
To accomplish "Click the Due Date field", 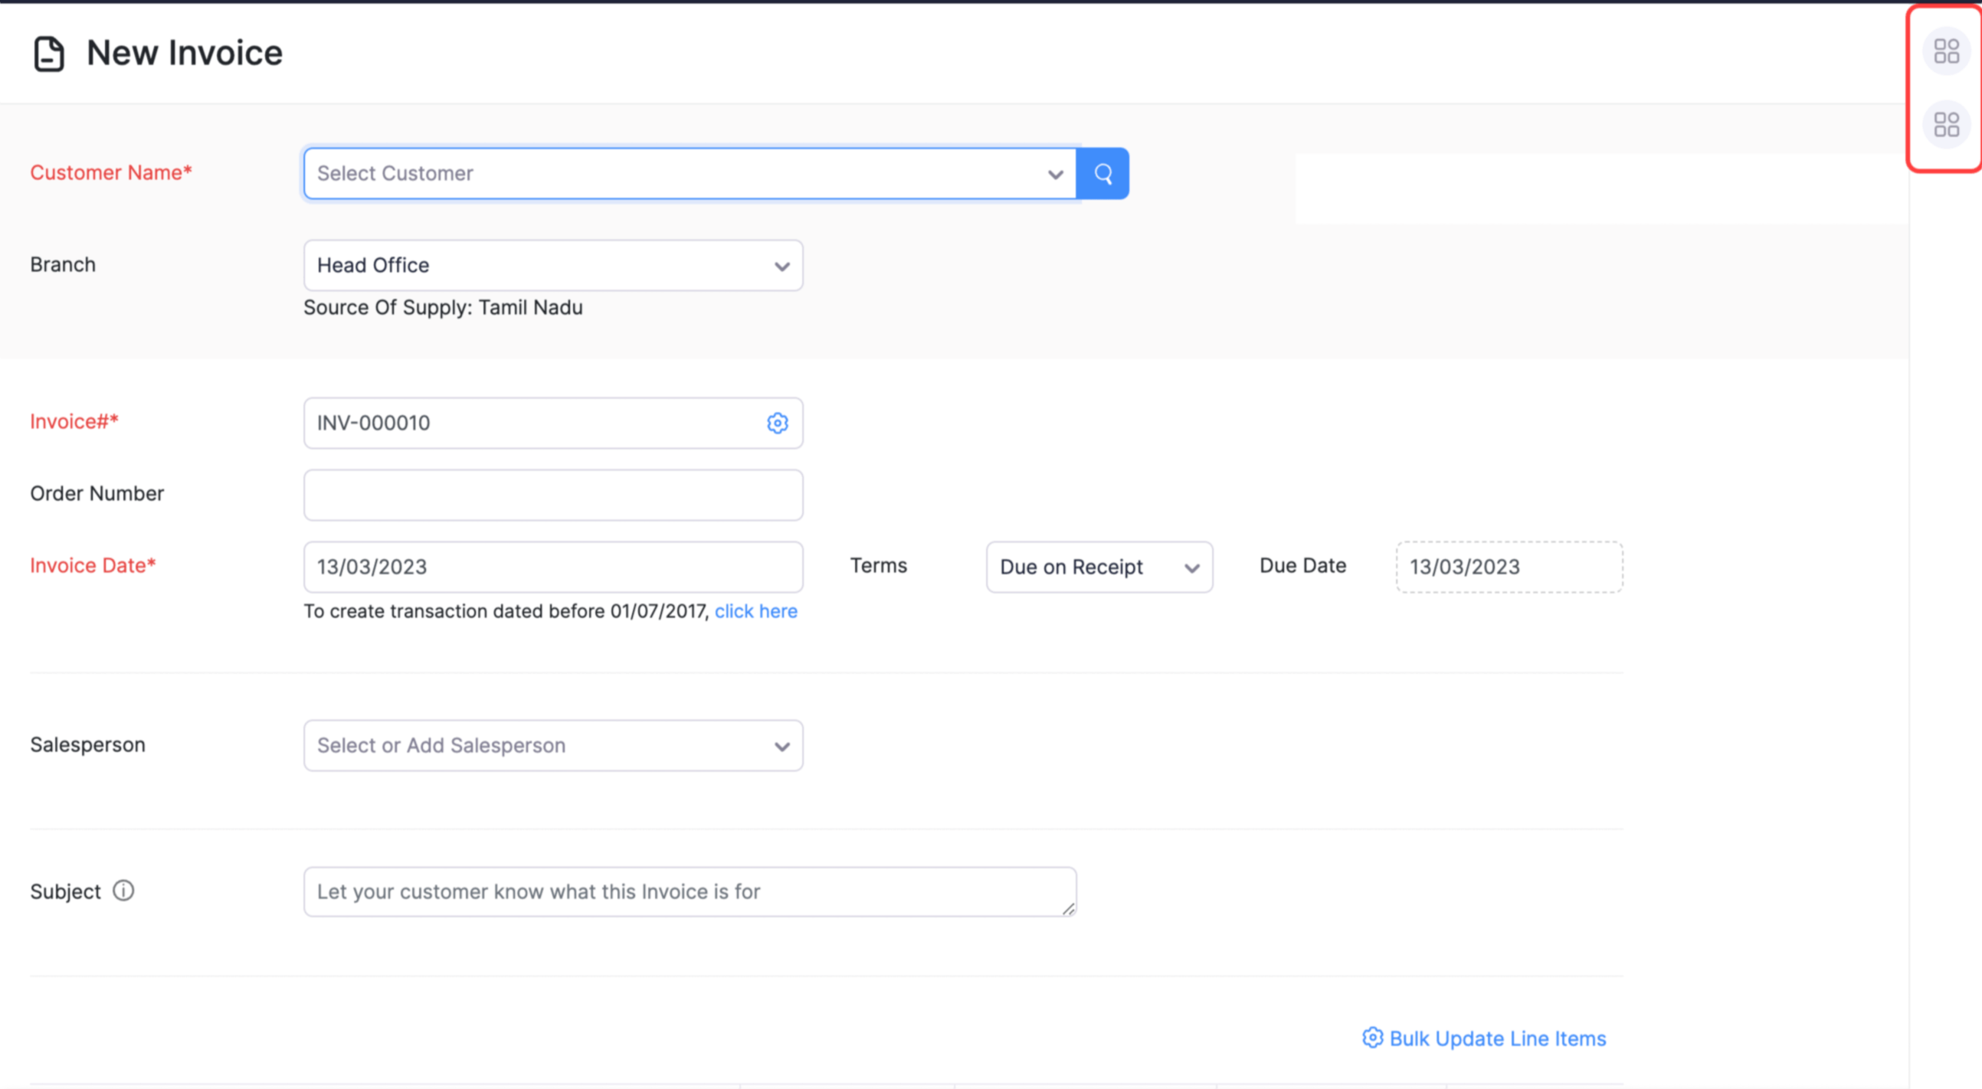I will coord(1509,567).
